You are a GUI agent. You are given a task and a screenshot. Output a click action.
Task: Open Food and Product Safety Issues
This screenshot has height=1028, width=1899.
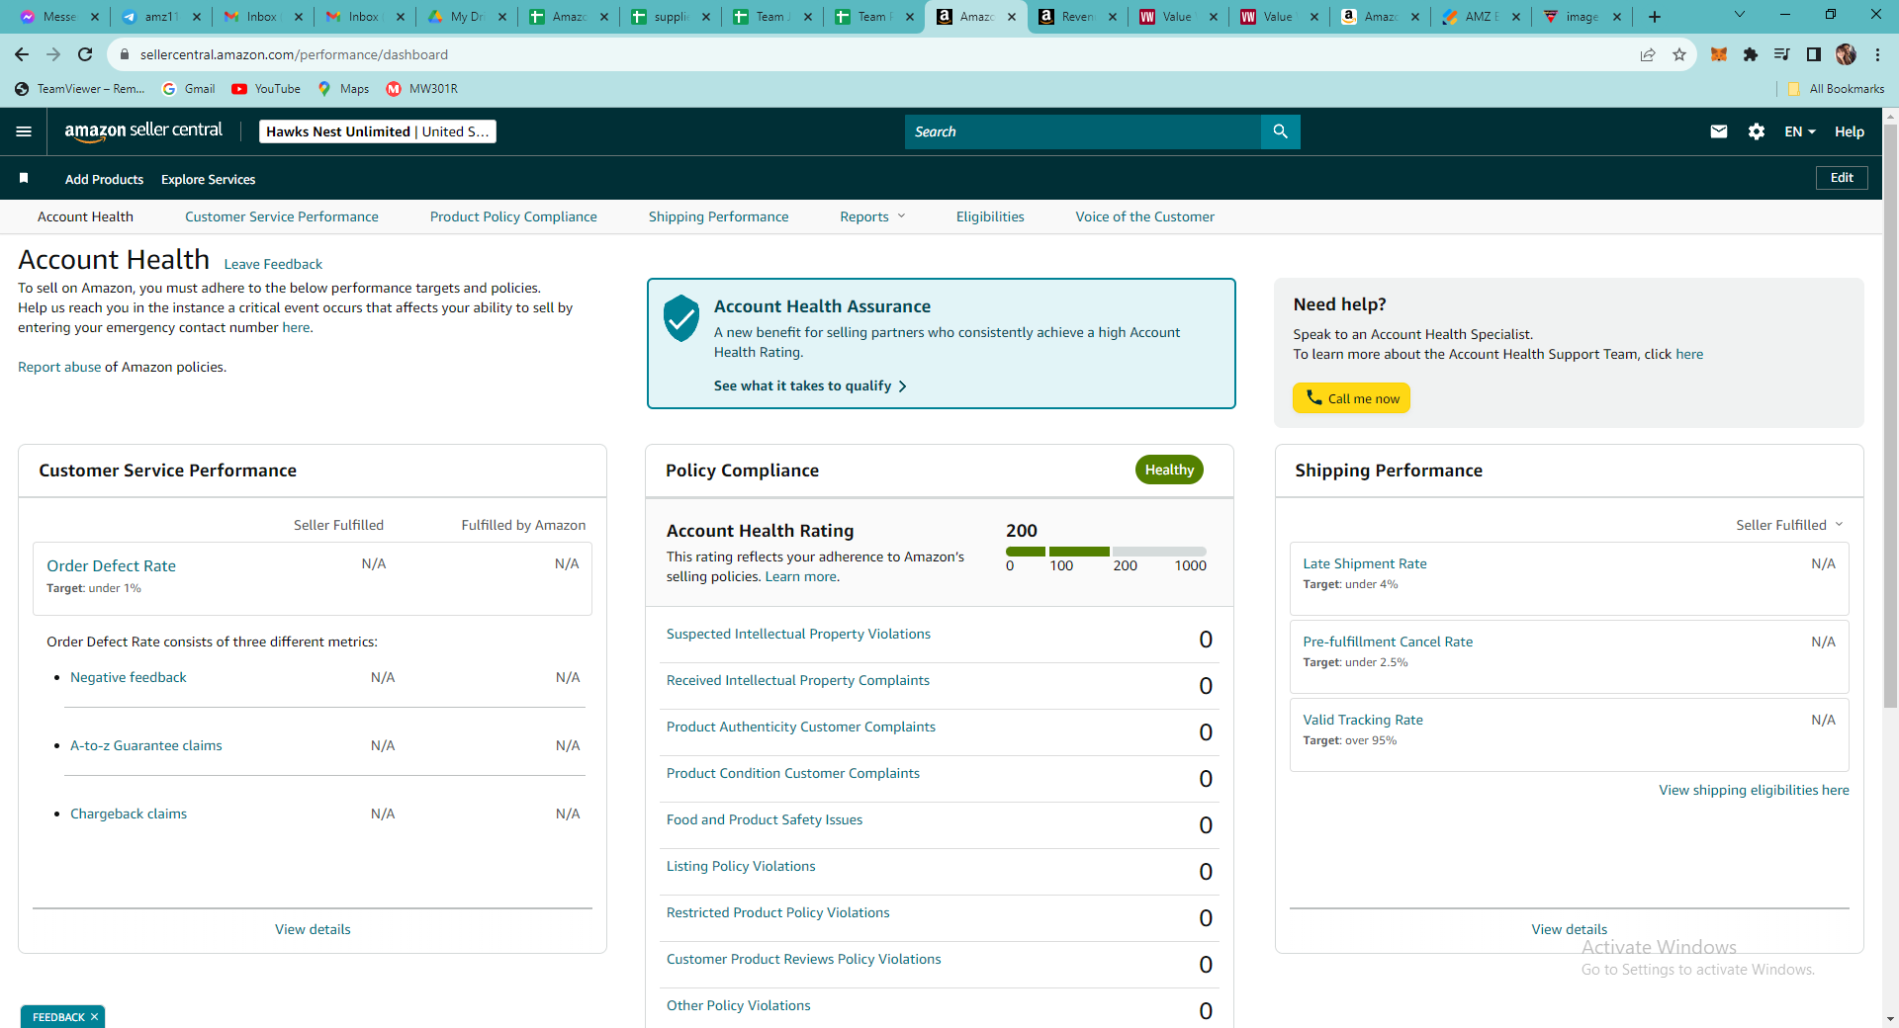[x=765, y=819]
